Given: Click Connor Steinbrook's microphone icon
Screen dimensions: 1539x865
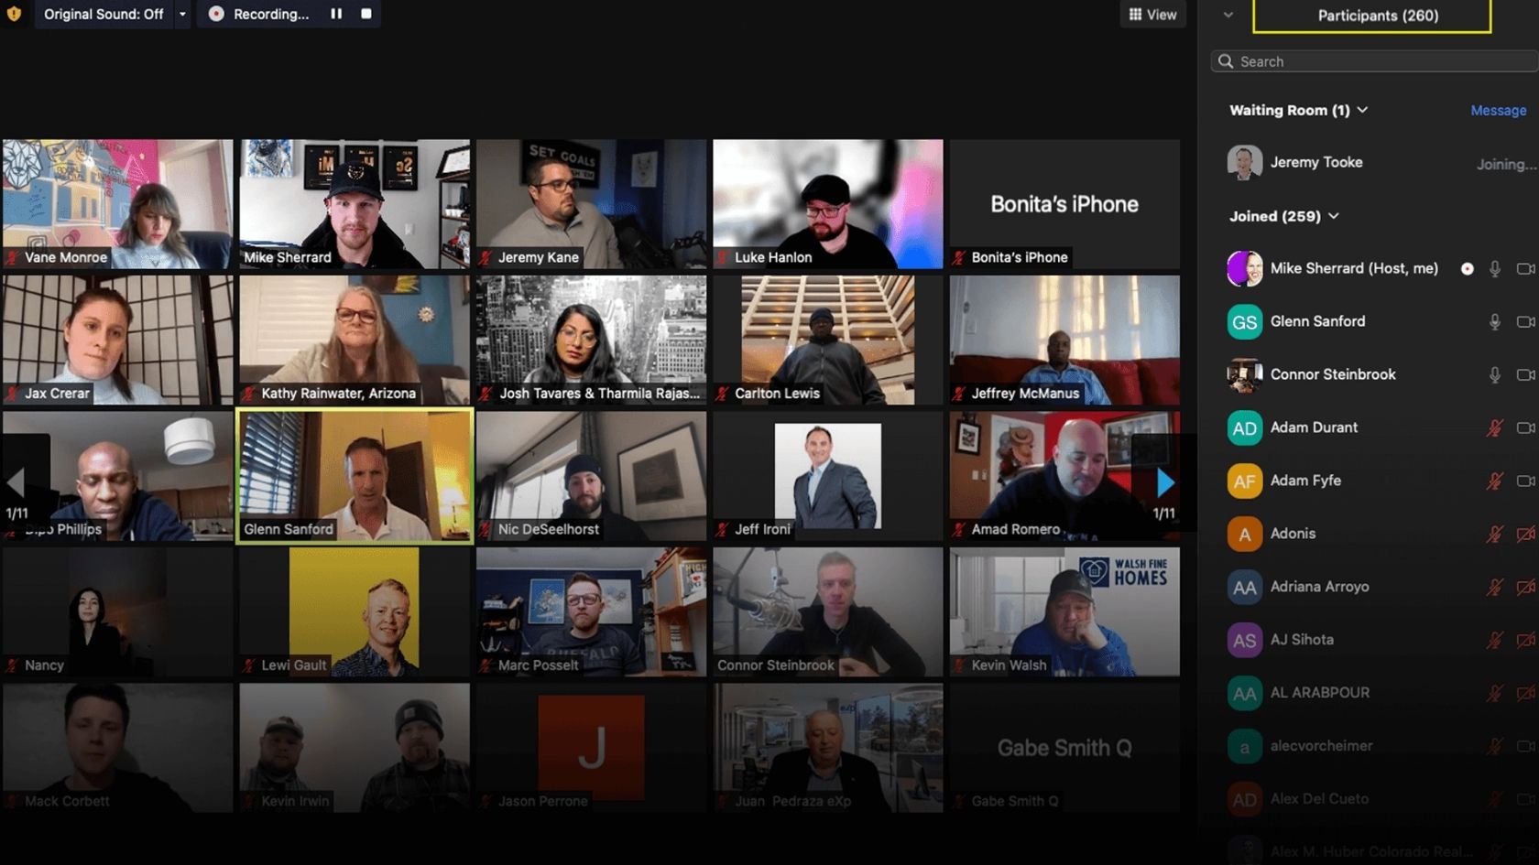Looking at the screenshot, I should tap(1495, 374).
